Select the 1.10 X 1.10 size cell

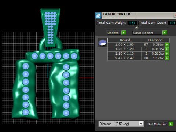click(125, 54)
